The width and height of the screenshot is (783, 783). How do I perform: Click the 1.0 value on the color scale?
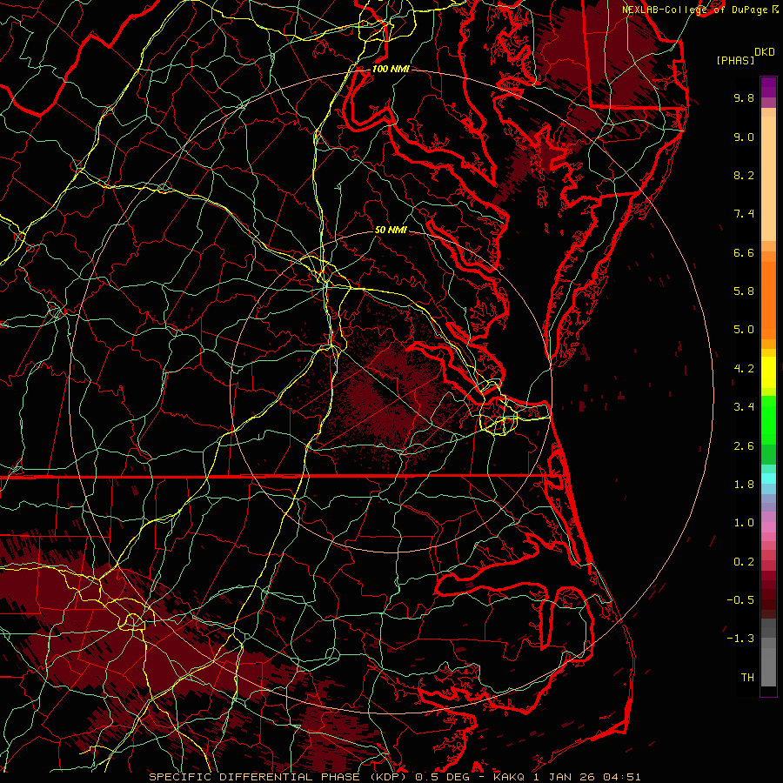click(744, 523)
